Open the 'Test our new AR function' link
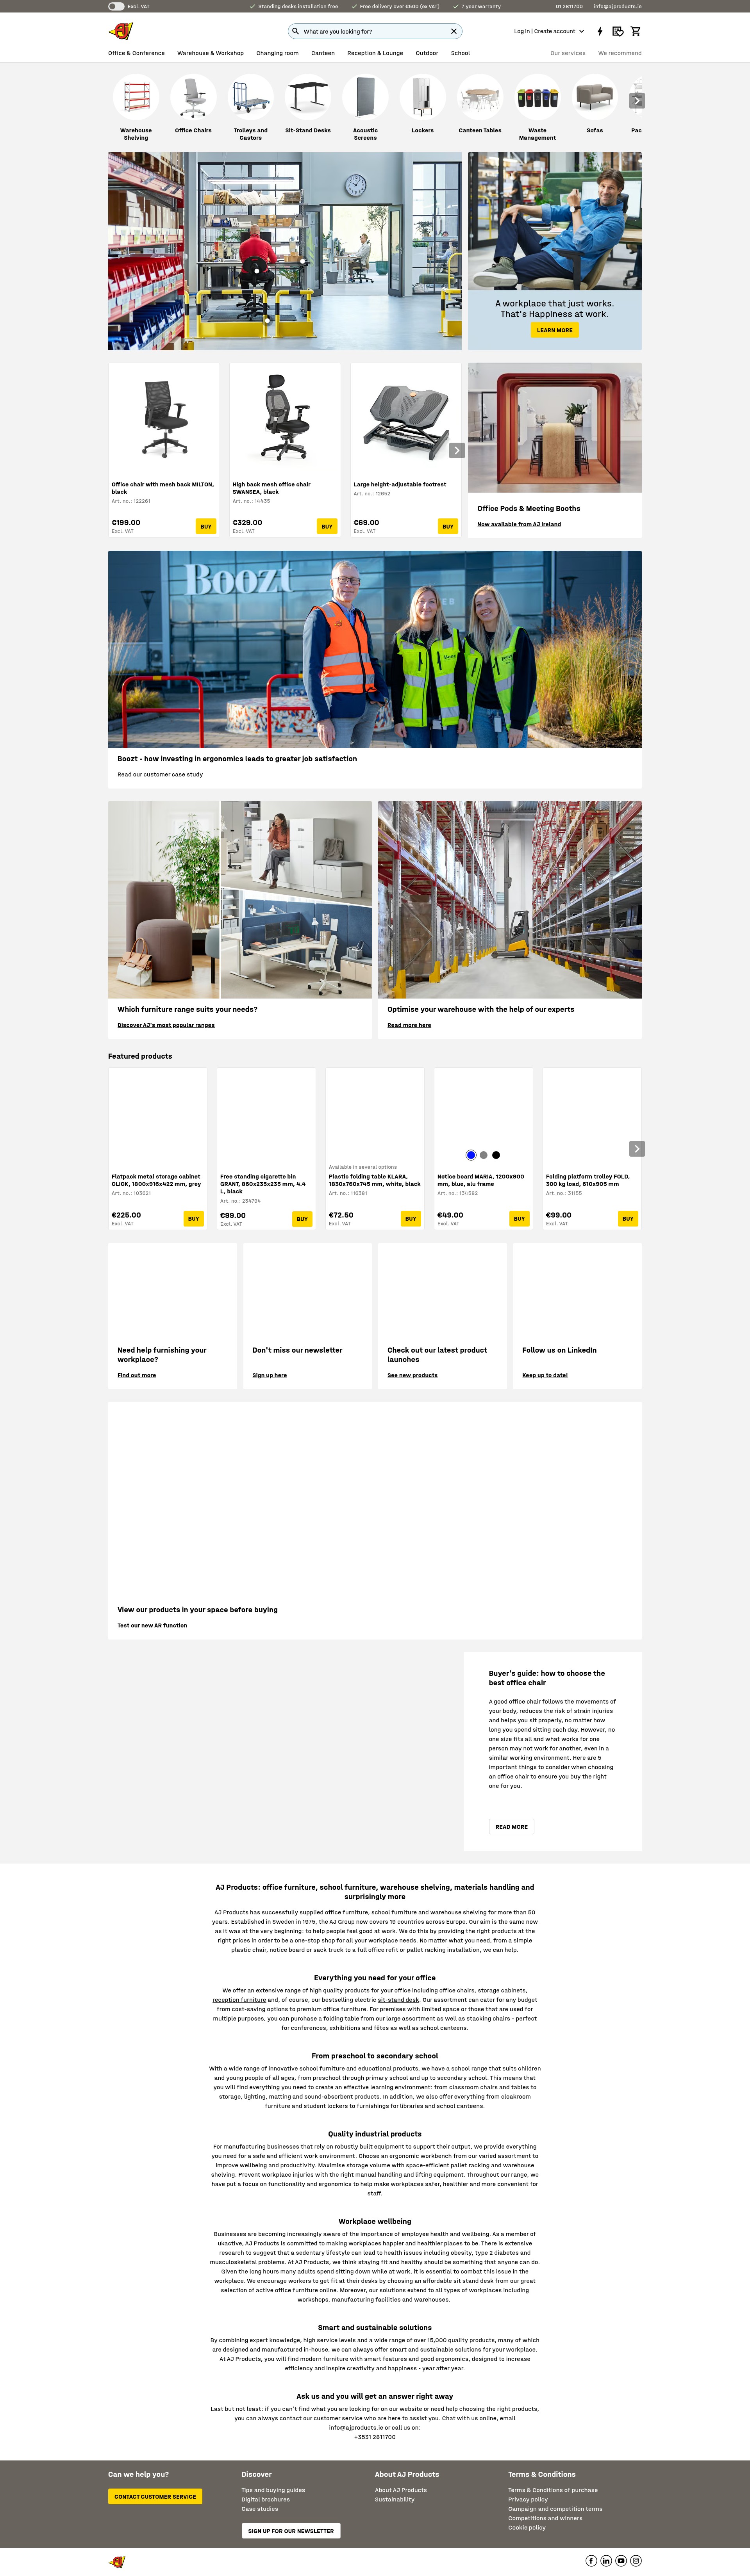 tap(152, 1625)
